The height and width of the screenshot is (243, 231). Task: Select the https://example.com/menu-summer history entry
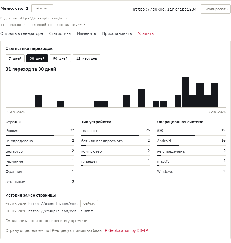[x=49, y=211]
